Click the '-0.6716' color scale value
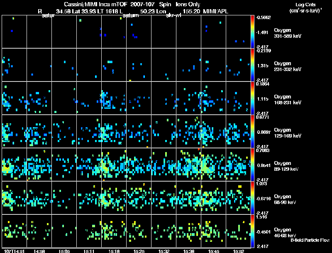Screen dimensions: 332x253 coord(263,199)
